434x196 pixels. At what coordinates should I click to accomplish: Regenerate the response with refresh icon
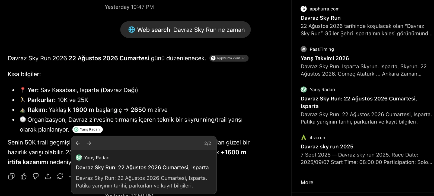(x=60, y=177)
